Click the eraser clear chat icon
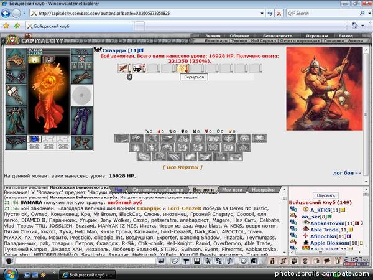The width and height of the screenshot is (373, 280). 175,261
